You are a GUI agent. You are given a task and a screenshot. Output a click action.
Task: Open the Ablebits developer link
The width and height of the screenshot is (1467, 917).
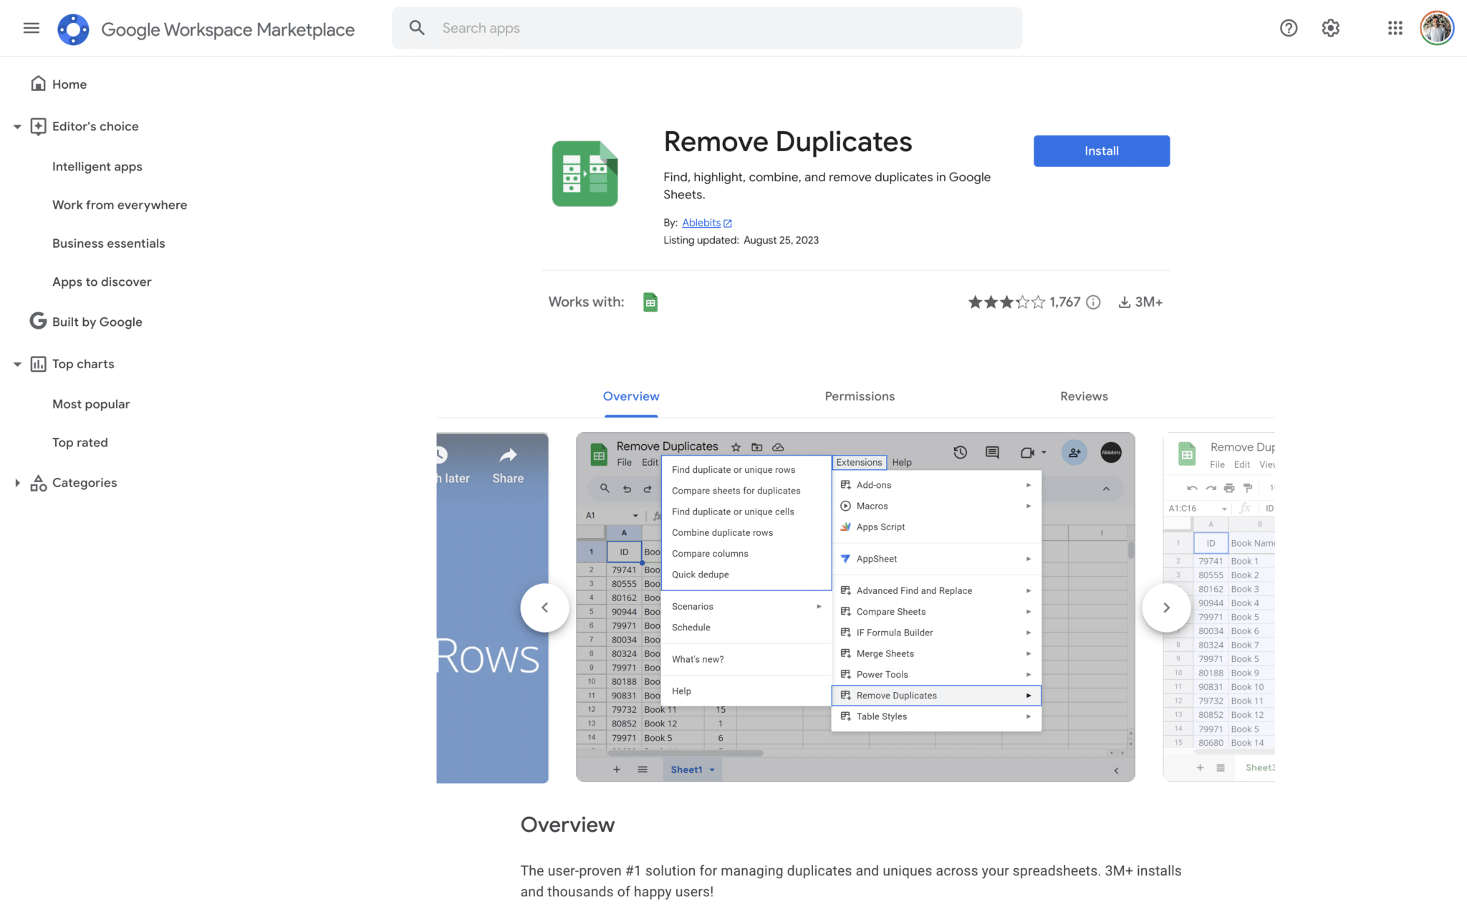[701, 223]
